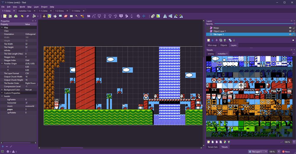Select the Bucket Fill tool
Image resolution: width=296 pixels, height=154 pixels.
tap(55, 16)
